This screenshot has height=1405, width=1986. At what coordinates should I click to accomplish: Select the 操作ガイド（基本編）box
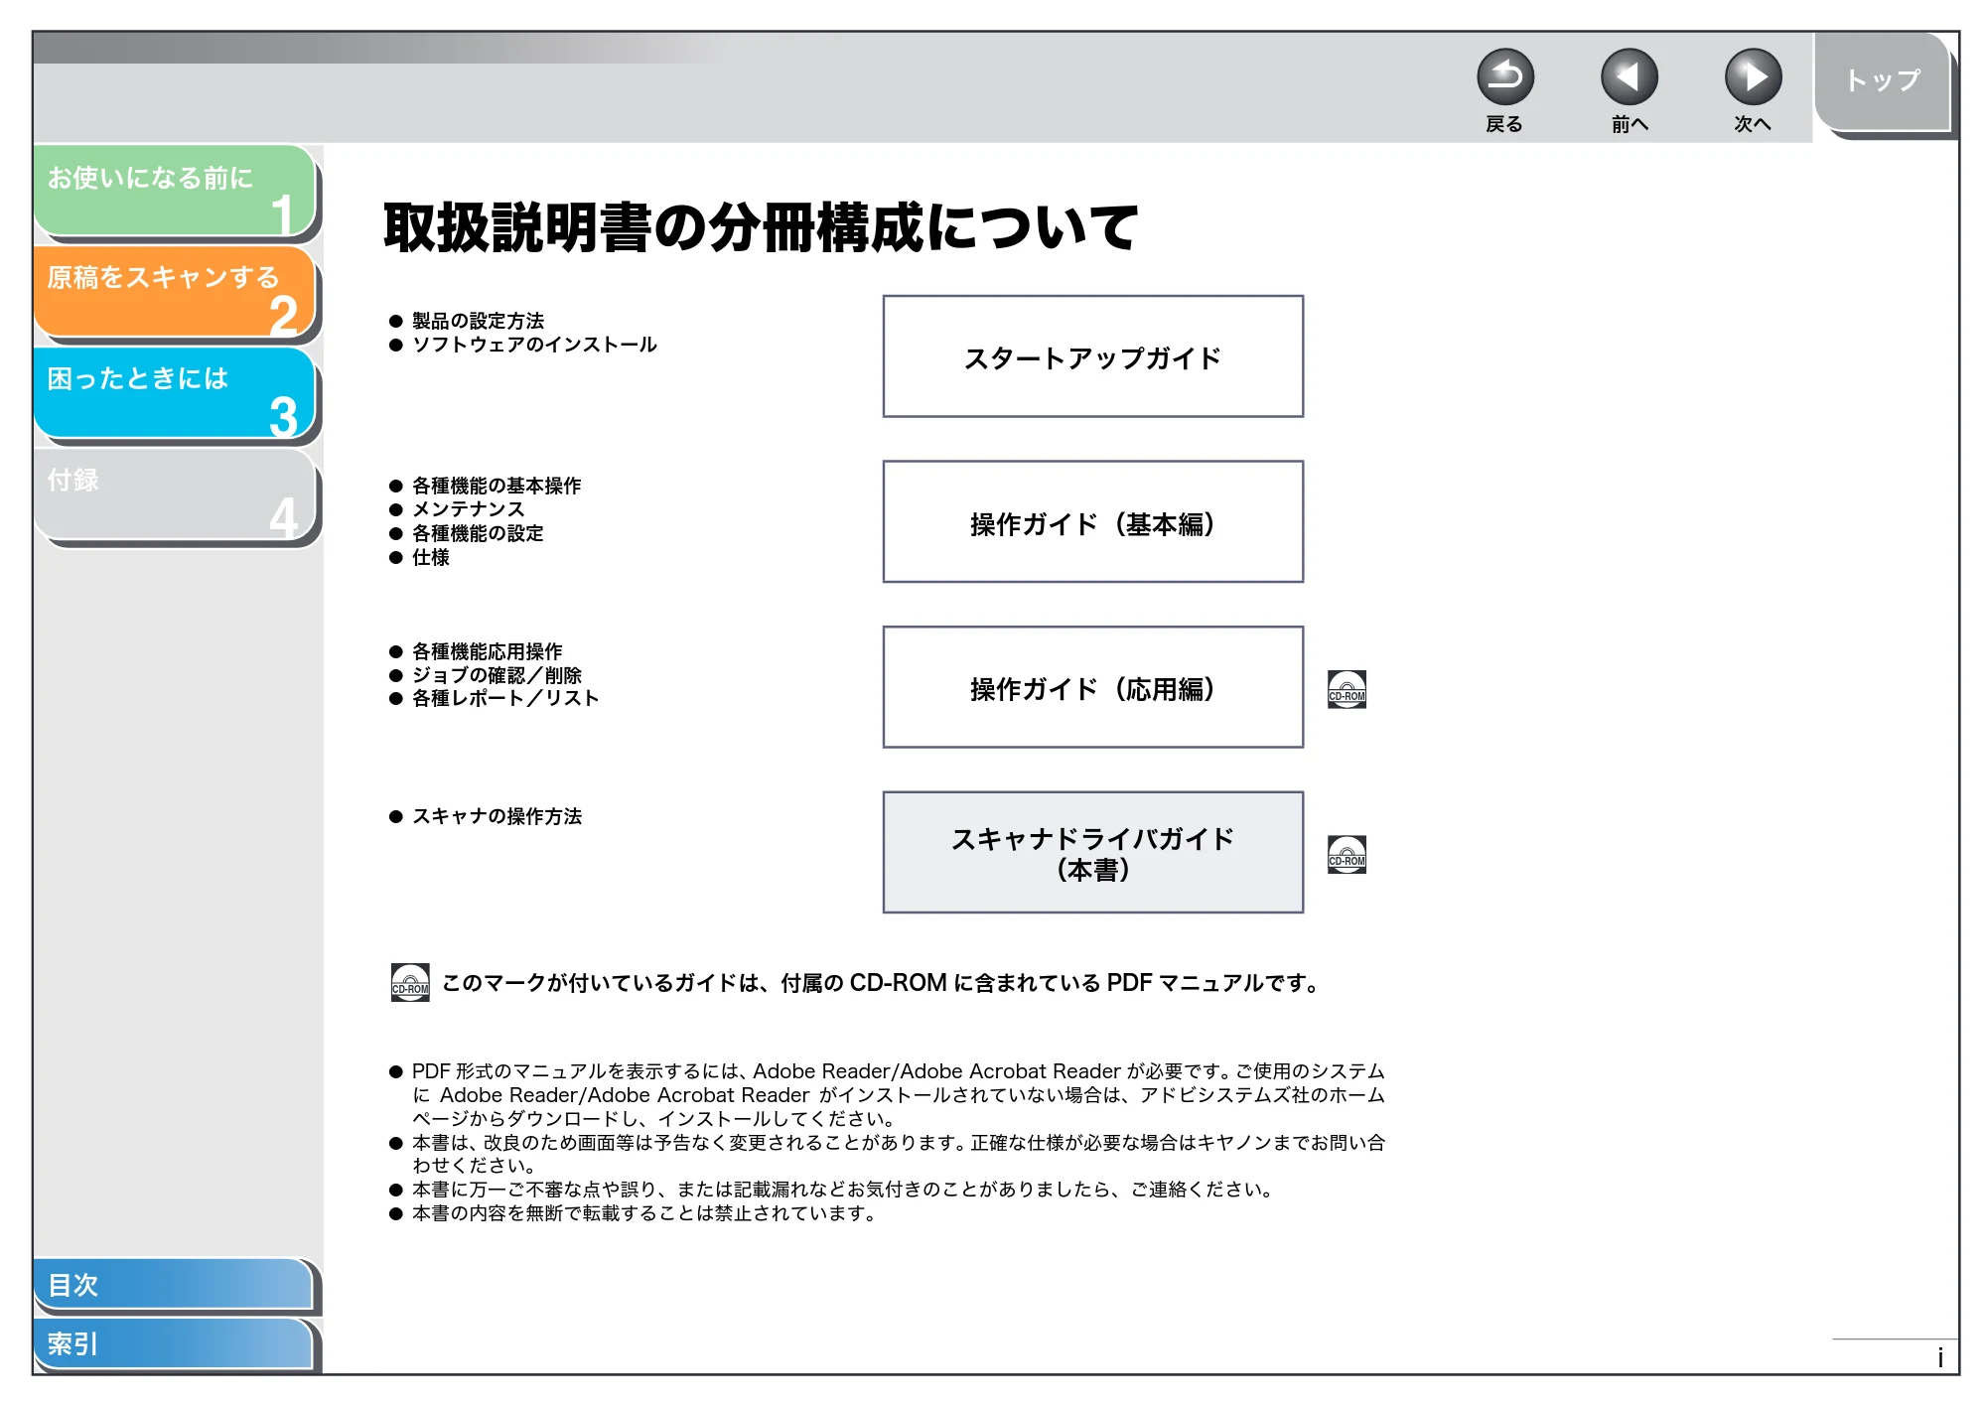1092,521
